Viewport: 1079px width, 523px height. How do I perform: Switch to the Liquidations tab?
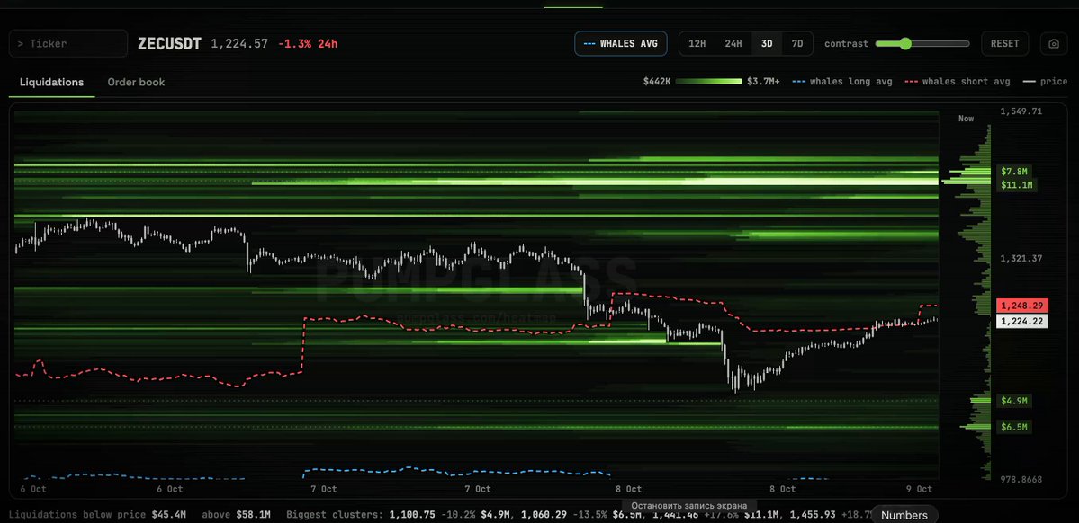coord(51,83)
